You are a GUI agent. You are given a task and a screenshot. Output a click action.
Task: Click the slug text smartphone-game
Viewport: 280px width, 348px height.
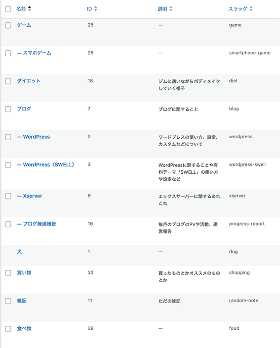[250, 53]
